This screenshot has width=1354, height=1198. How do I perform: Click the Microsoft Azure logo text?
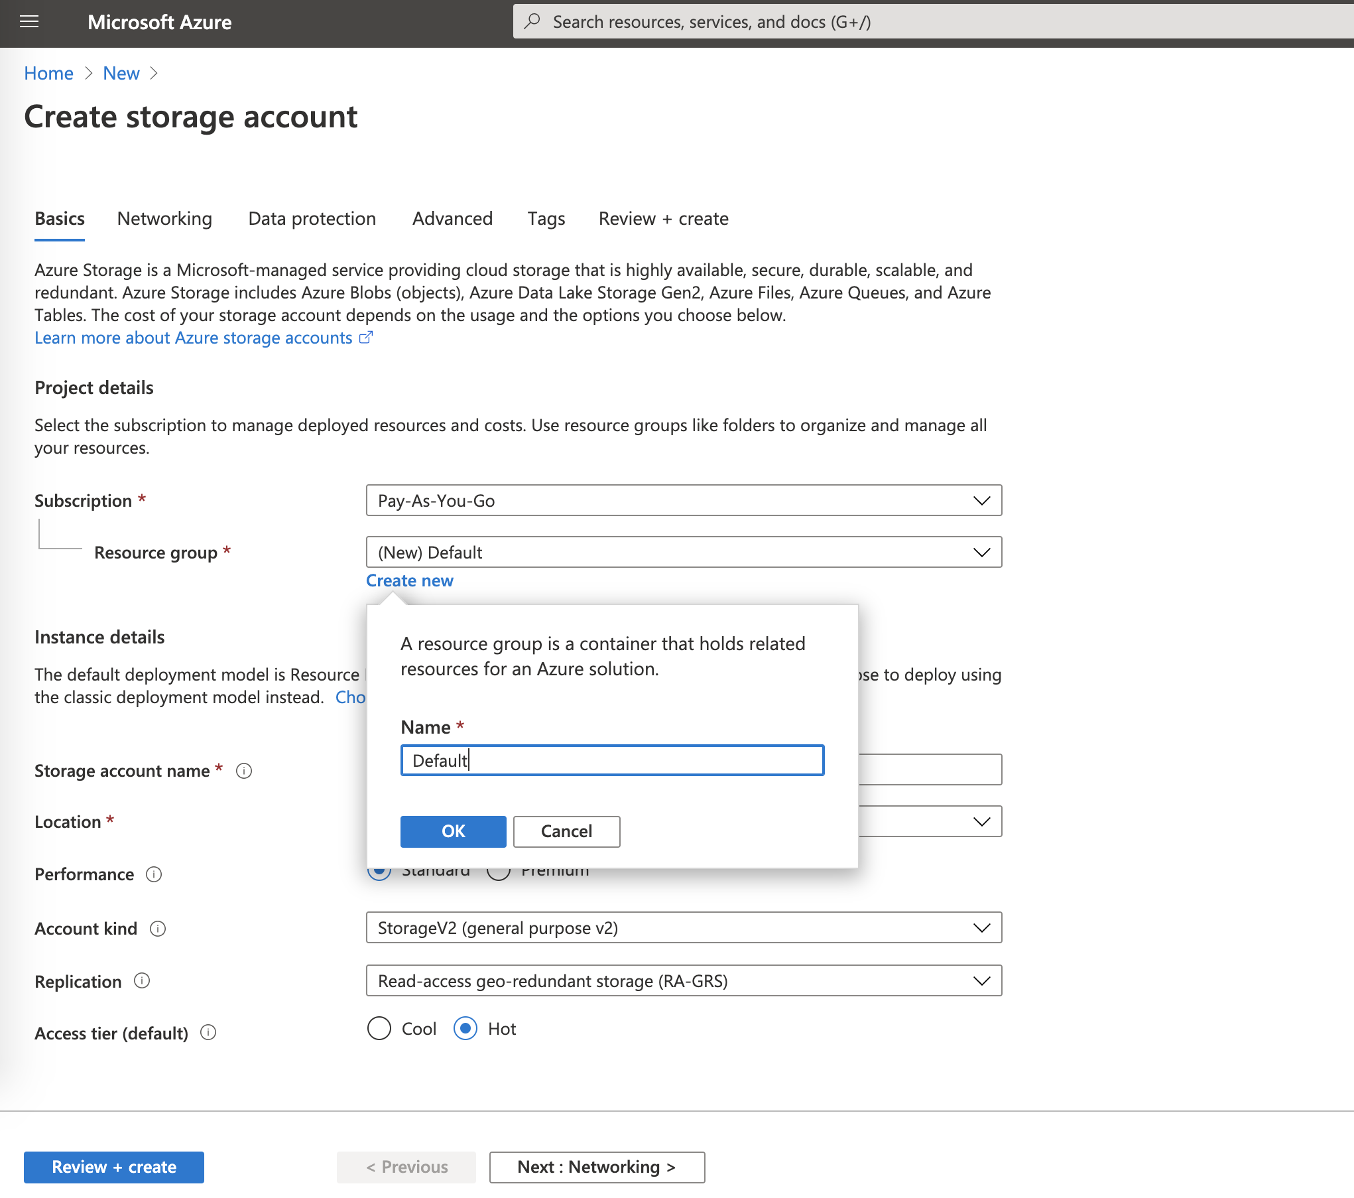(160, 22)
